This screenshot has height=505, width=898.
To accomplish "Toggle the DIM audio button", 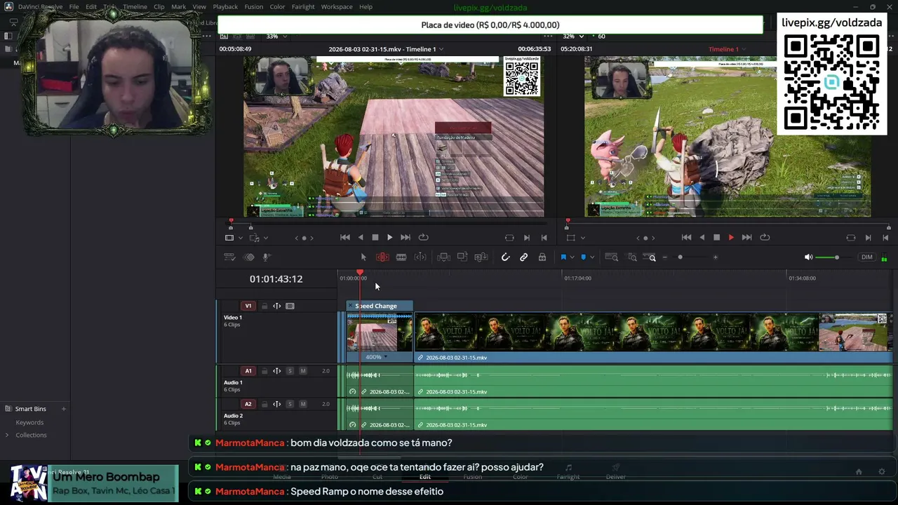I will coord(867,257).
